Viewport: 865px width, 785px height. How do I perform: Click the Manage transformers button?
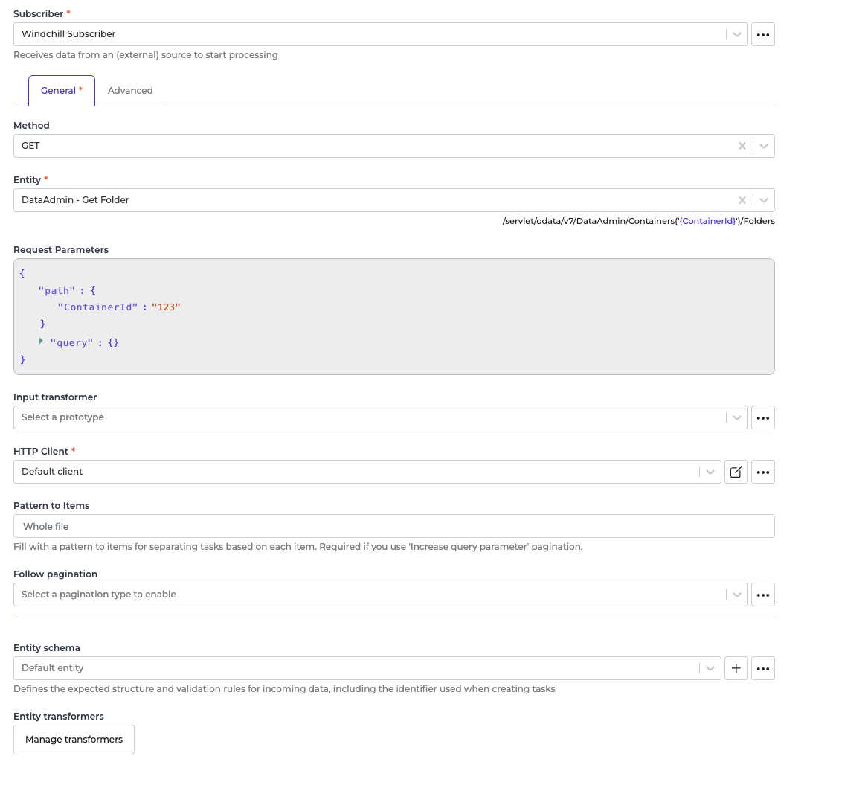tap(74, 740)
